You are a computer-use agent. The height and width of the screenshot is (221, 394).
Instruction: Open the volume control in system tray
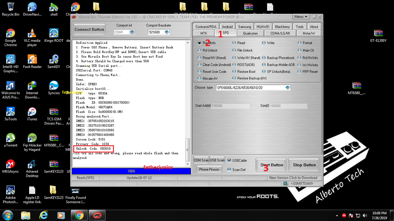pos(364,215)
